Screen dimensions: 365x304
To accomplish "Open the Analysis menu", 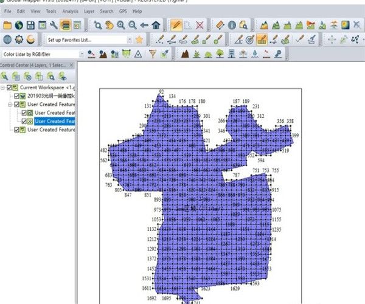I will (70, 11).
